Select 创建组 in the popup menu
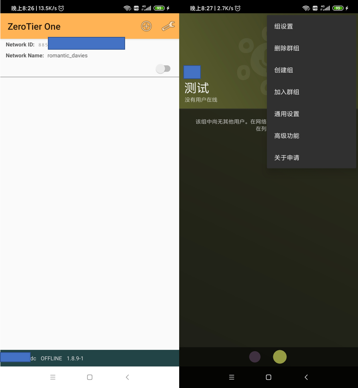This screenshot has width=358, height=388. click(x=284, y=70)
